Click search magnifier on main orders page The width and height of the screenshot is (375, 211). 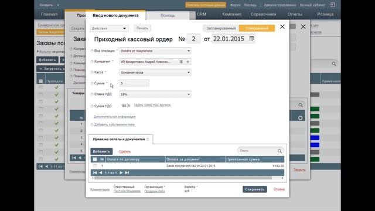coord(334,64)
